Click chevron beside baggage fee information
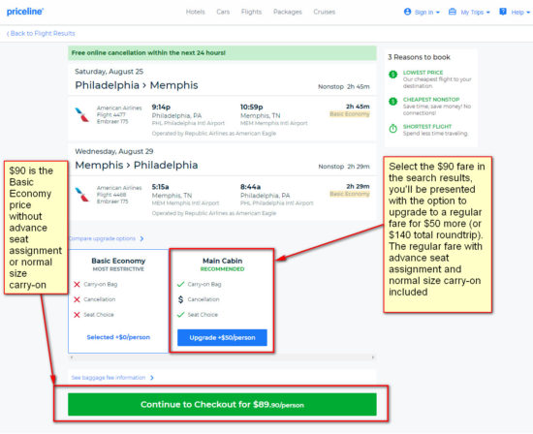Screen dimensions: 533x434 click(151, 378)
